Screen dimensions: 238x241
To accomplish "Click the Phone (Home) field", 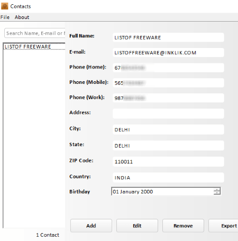I will point(168,68).
